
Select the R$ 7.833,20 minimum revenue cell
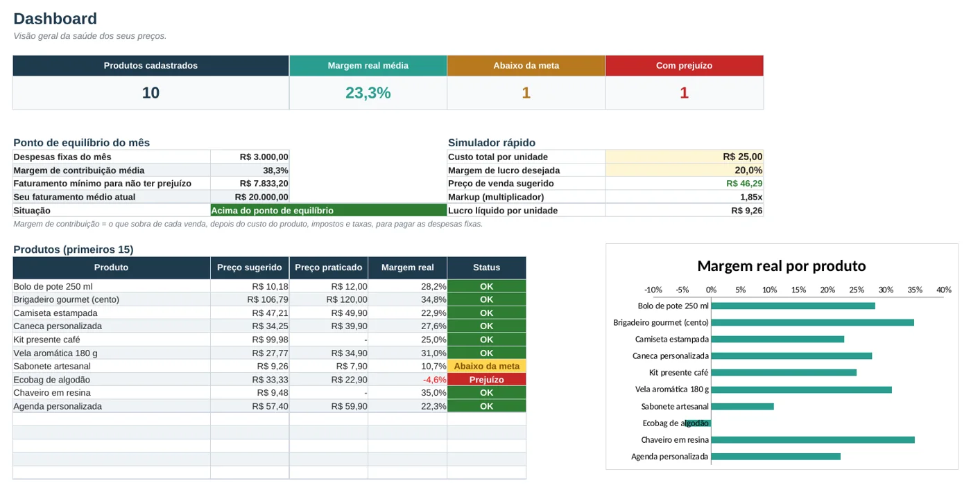tap(250, 184)
